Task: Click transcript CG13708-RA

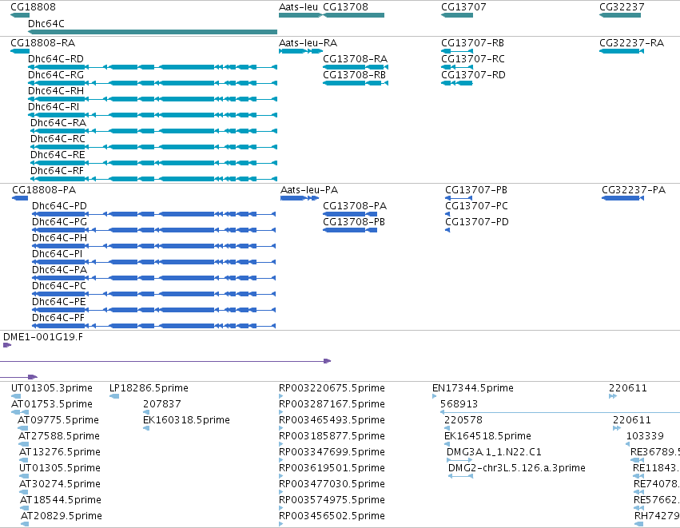Action: pyautogui.click(x=355, y=59)
